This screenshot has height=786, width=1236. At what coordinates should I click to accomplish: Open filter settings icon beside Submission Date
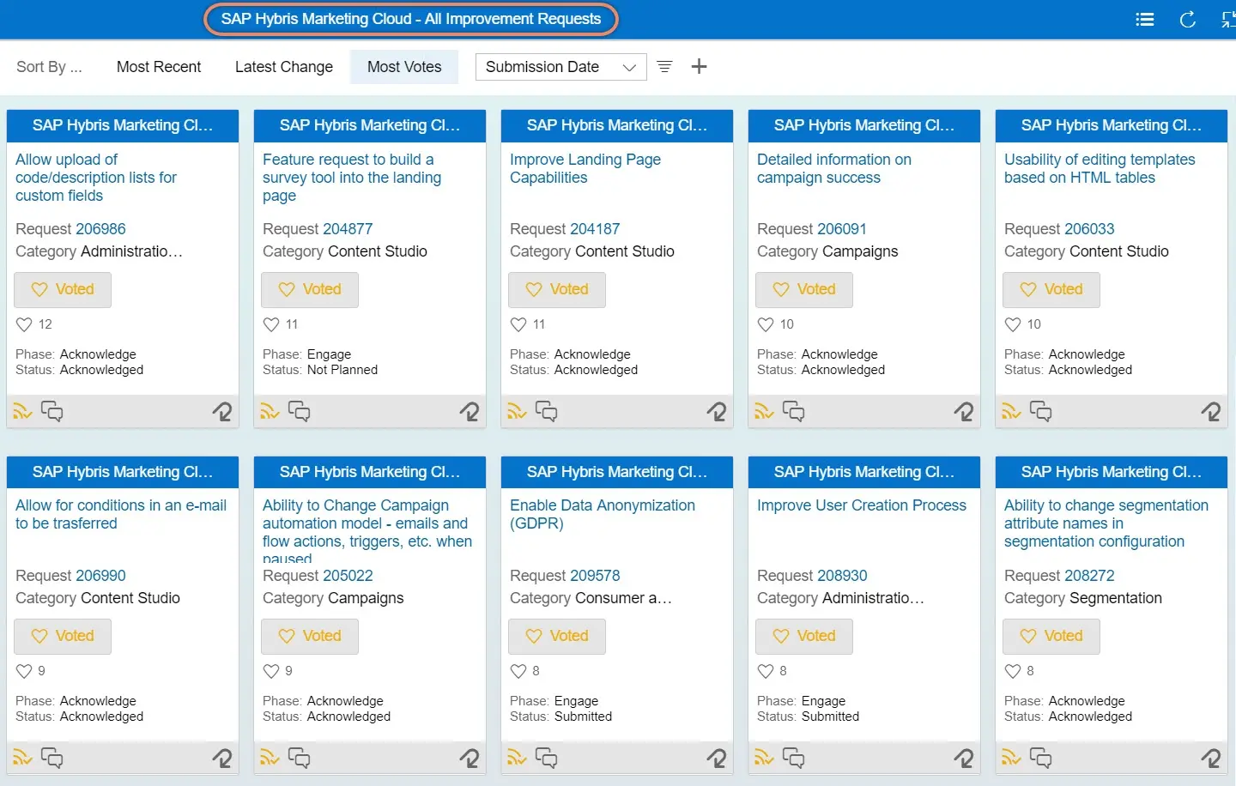coord(664,67)
